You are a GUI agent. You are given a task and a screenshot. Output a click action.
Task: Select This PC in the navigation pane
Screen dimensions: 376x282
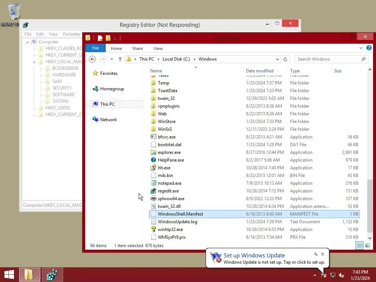pyautogui.click(x=108, y=104)
